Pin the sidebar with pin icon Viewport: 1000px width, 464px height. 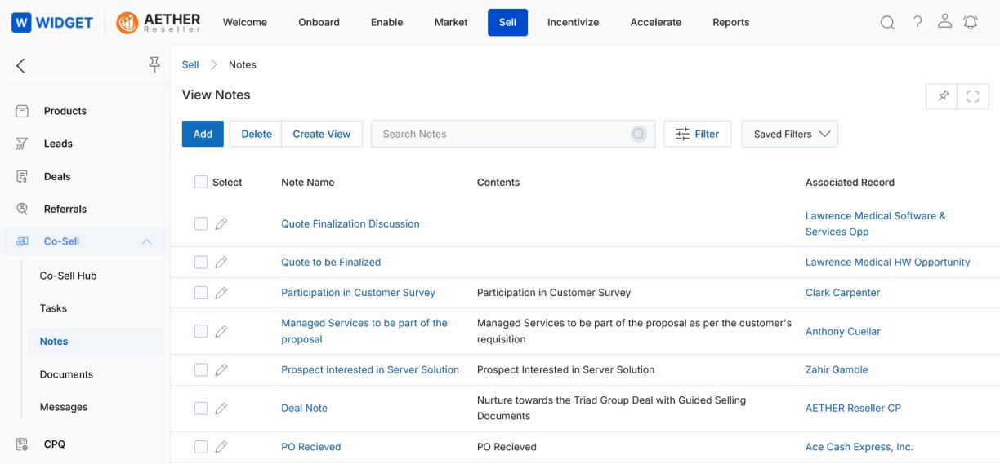coord(154,65)
